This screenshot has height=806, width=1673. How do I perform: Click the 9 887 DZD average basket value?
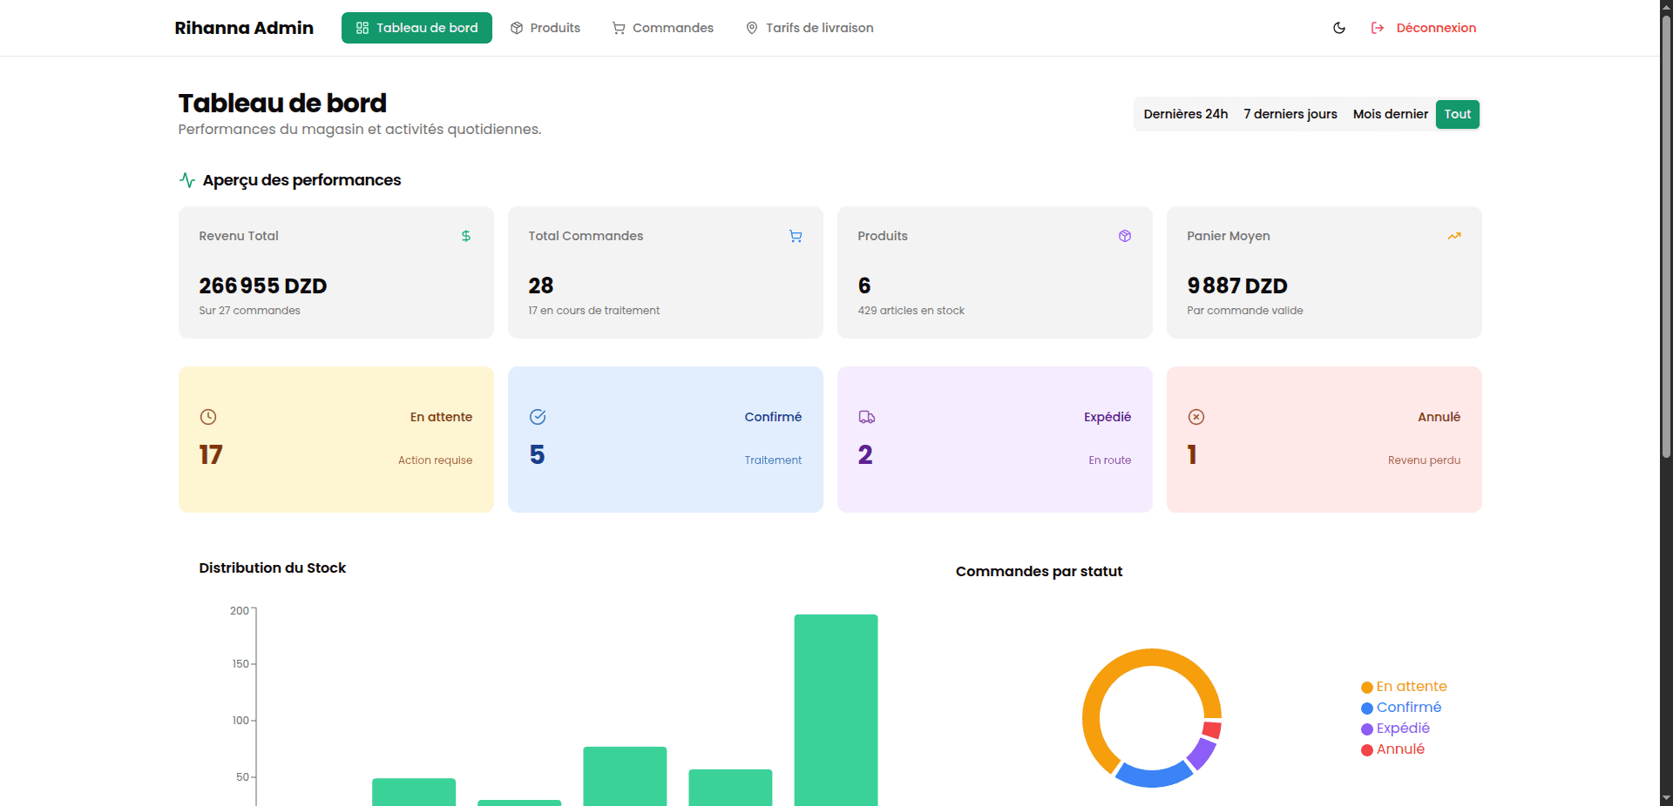1237,285
